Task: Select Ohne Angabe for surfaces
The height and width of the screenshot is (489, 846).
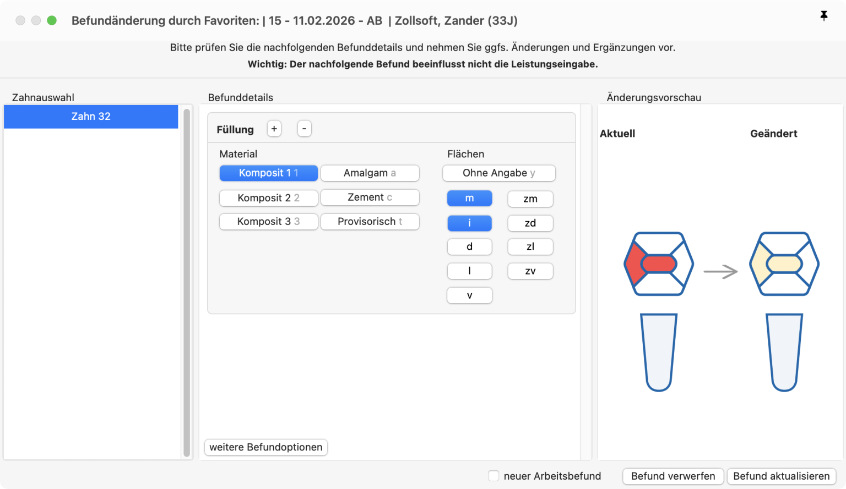Action: (498, 173)
